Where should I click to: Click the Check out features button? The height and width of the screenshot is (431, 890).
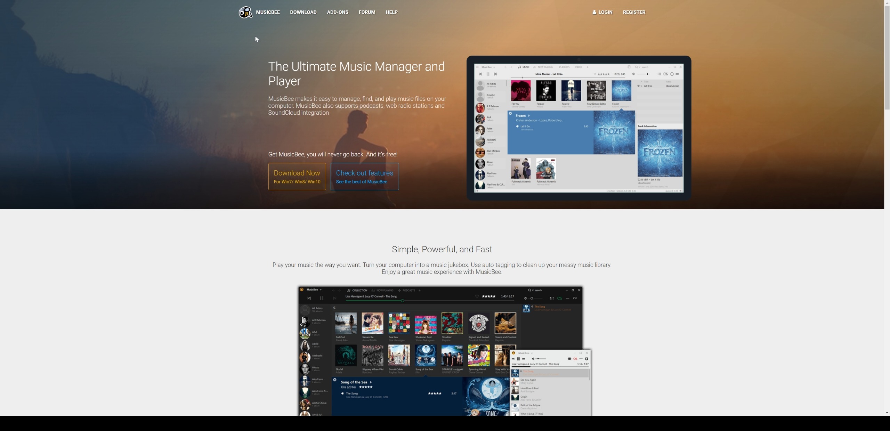pyautogui.click(x=364, y=177)
